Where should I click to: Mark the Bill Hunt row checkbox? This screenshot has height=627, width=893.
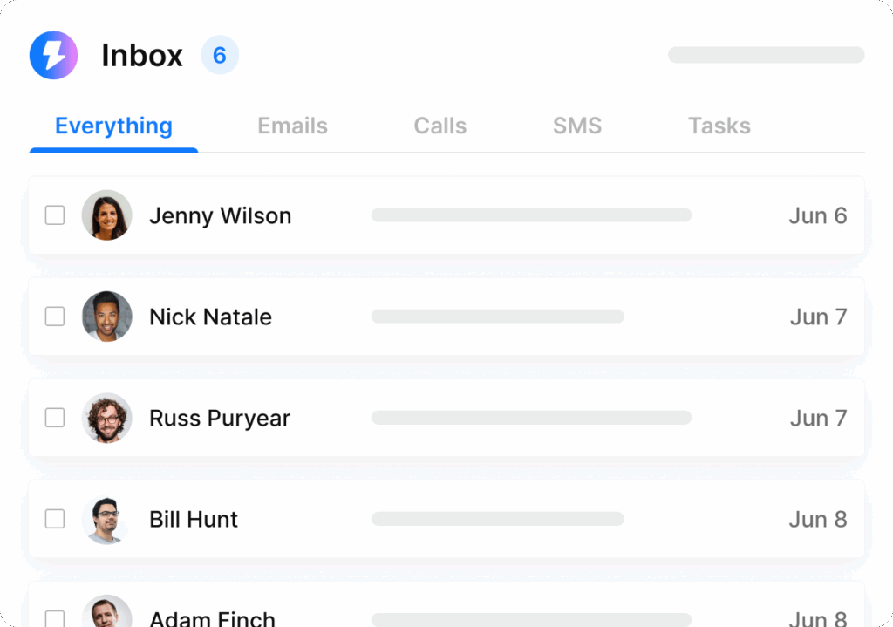click(x=55, y=519)
